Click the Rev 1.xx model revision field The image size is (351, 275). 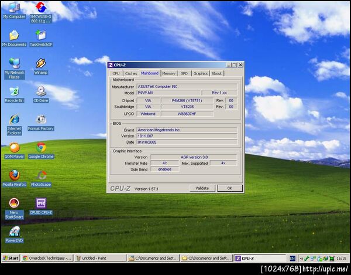219,93
